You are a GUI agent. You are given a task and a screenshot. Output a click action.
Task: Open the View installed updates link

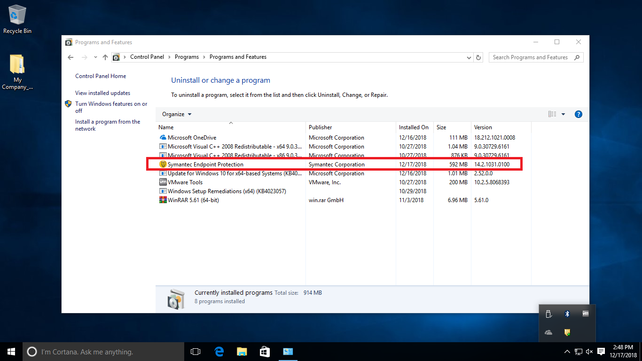(102, 93)
